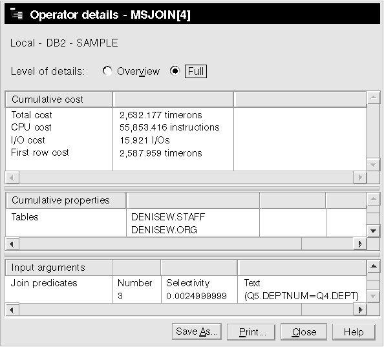Screen dimensions: 384x347
Task: Click the Full label next to radio
Action: 196,72
